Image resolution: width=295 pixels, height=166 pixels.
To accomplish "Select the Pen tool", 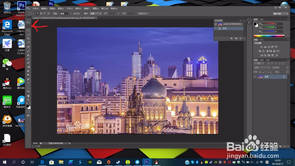I will 28,79.
